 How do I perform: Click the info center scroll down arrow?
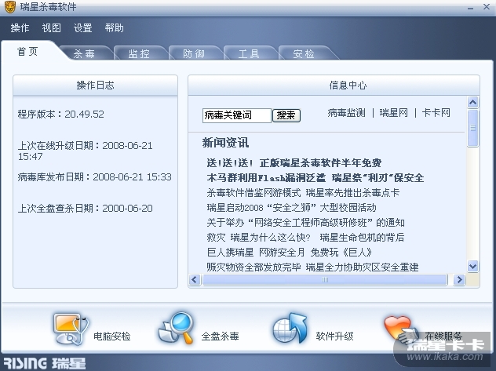pyautogui.click(x=473, y=266)
